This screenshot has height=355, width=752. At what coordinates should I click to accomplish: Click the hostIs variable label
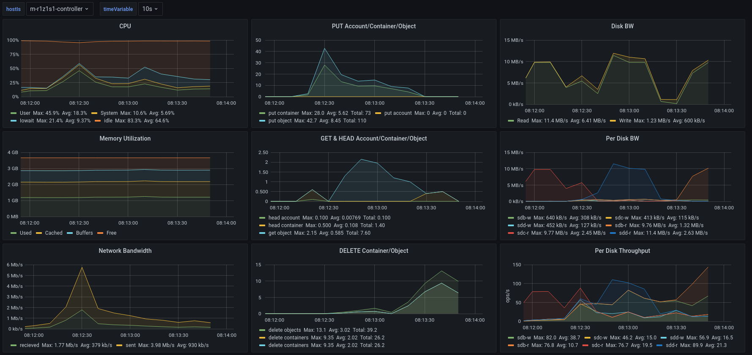pyautogui.click(x=14, y=9)
